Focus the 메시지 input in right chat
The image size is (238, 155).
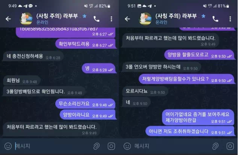(171, 146)
